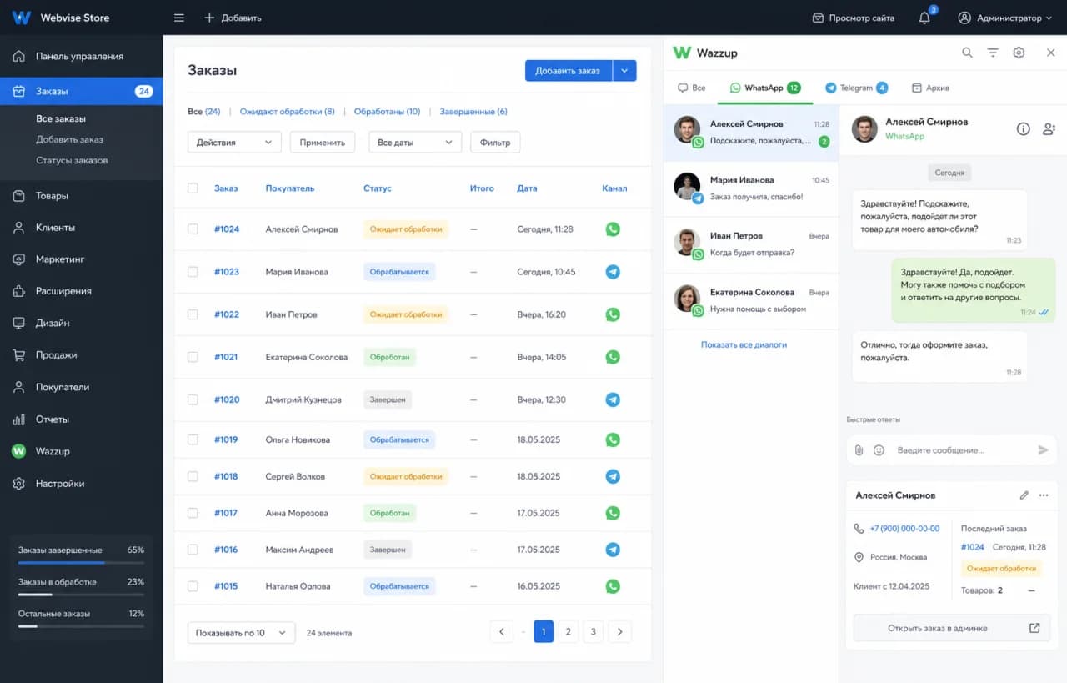Viewport: 1067px width, 683px height.
Task: Click the contact info icon in chat header
Action: coord(1024,128)
